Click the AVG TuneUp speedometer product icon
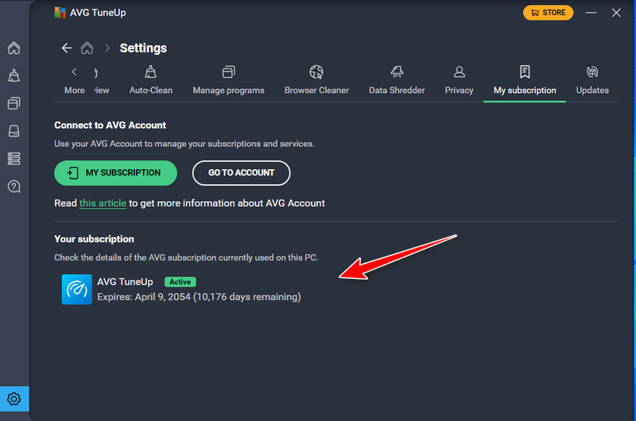The image size is (636, 421). pyautogui.click(x=76, y=289)
